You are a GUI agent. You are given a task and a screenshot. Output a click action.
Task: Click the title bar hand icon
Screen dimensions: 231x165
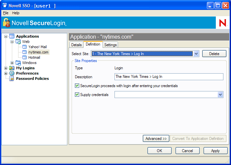pyautogui.click(x=5, y=6)
